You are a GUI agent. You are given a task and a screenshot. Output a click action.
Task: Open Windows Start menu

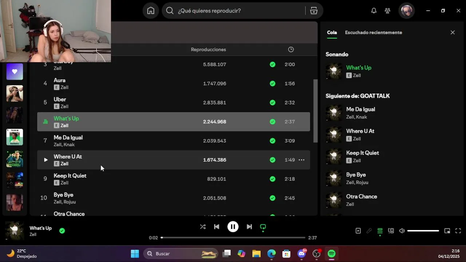pyautogui.click(x=135, y=254)
